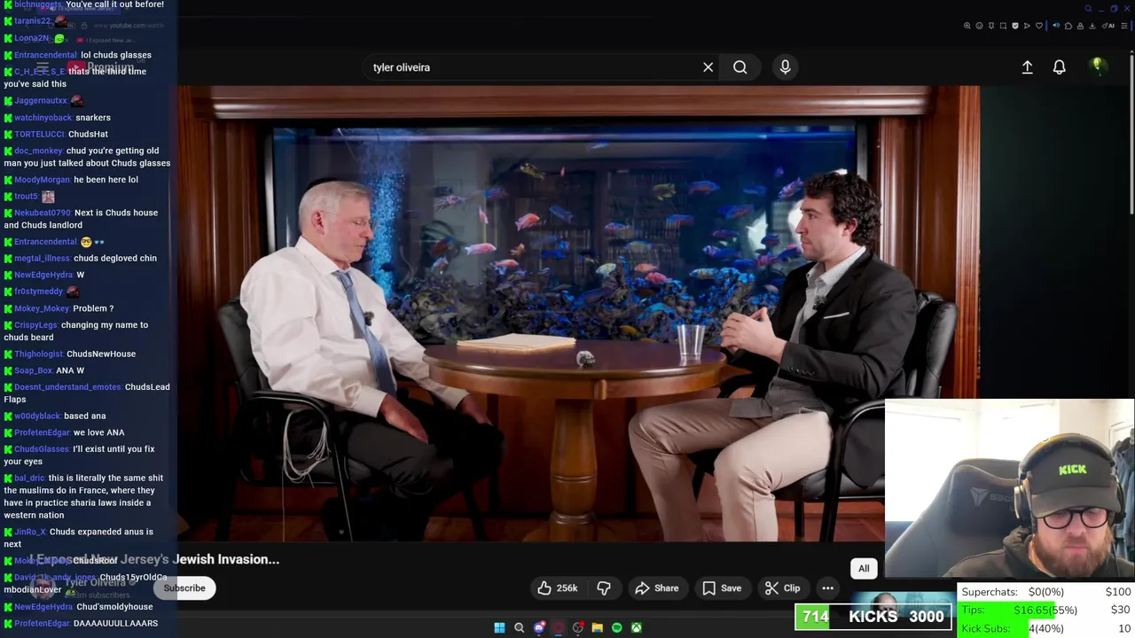This screenshot has height=638, width=1135.
Task: Click the browser pin toolbar icon
Action: [991, 26]
